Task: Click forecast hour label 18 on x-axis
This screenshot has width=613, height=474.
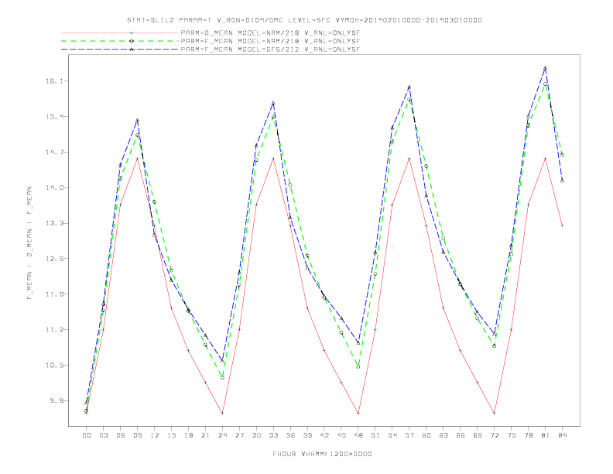Action: click(188, 435)
